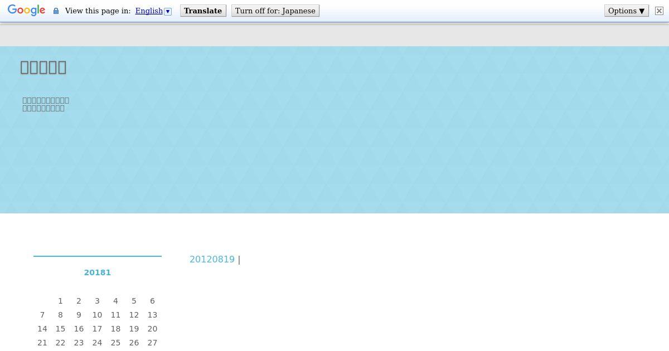Image resolution: width=669 pixels, height=351 pixels.
Task: Click the blog description text under title
Action: coord(46,104)
